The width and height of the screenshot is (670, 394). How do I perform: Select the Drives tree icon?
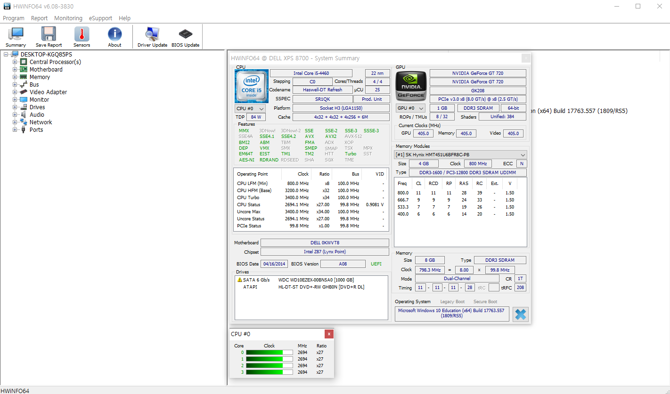pyautogui.click(x=24, y=107)
